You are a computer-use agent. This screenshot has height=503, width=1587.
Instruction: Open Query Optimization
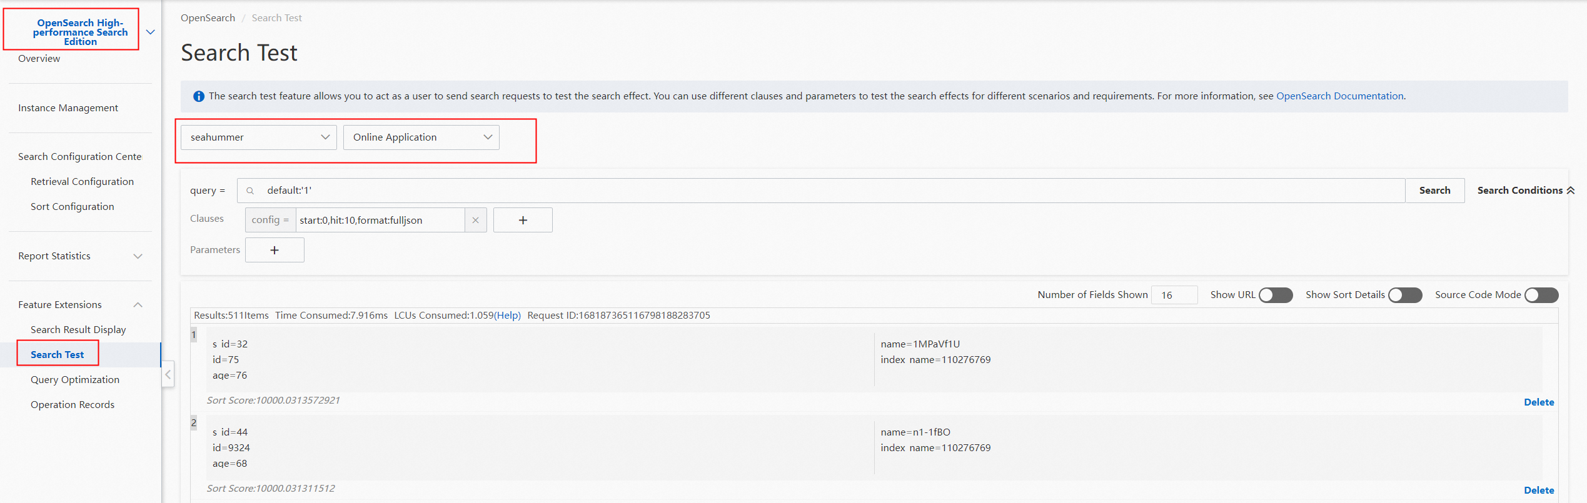(x=75, y=380)
